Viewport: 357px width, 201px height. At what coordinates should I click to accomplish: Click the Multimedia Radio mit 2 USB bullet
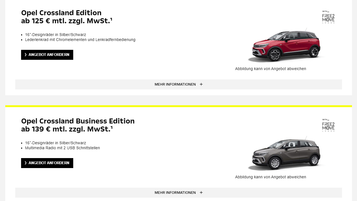click(x=62, y=148)
